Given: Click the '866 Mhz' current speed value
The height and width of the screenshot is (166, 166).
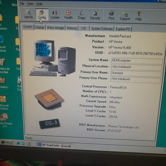Looking at the screenshot, I should coord(115,102).
